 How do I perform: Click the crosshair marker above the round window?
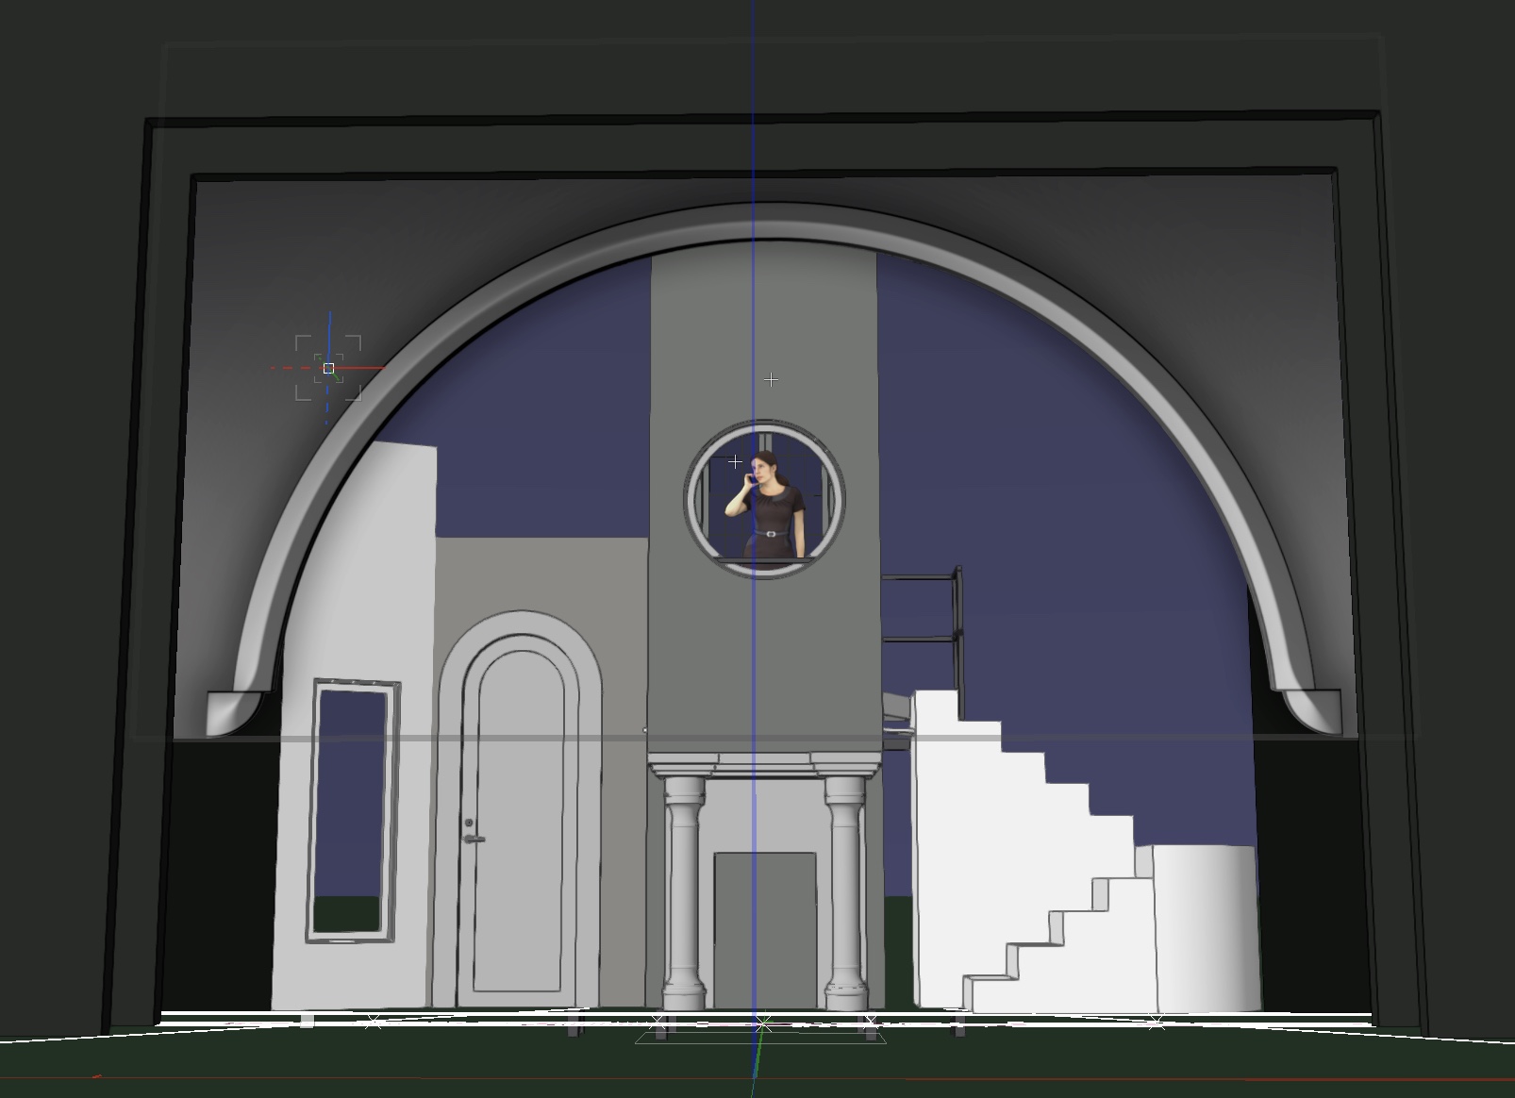pos(772,379)
